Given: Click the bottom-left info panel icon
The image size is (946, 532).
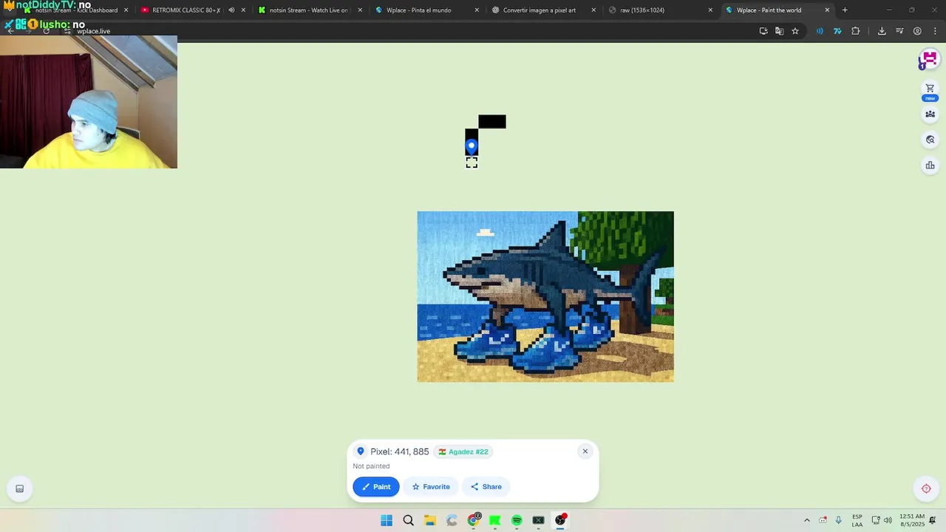Looking at the screenshot, I should (20, 488).
